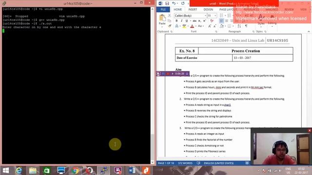Cut the selection with the scissors icon
The height and width of the screenshot is (175, 312).
[x=169, y=16]
